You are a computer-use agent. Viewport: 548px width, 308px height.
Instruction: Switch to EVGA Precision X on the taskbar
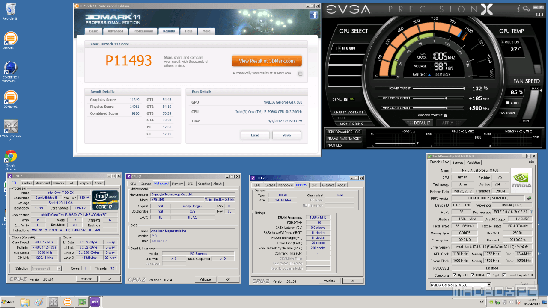(x=53, y=302)
